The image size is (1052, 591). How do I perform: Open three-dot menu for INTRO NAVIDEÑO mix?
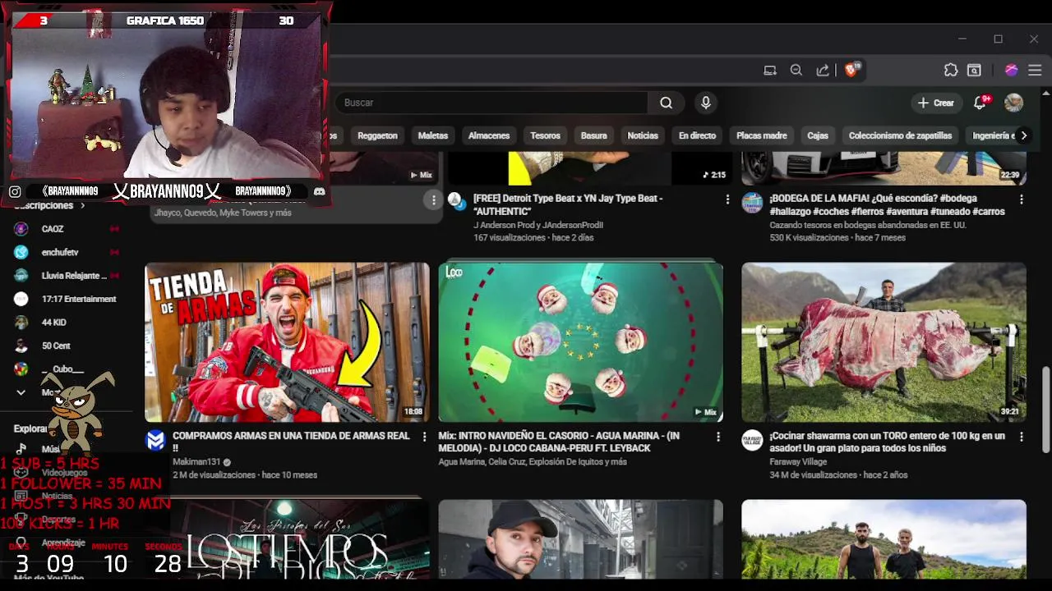click(718, 437)
